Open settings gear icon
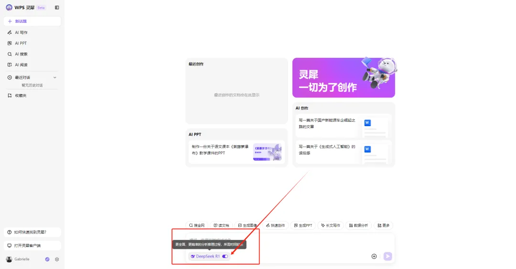 (57, 259)
